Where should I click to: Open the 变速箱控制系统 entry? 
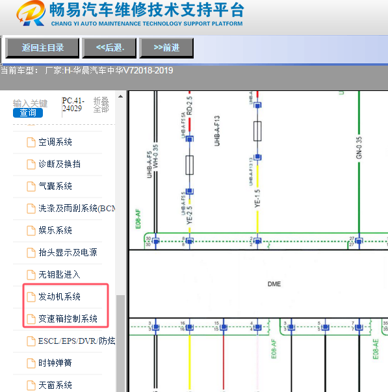pyautogui.click(x=68, y=319)
